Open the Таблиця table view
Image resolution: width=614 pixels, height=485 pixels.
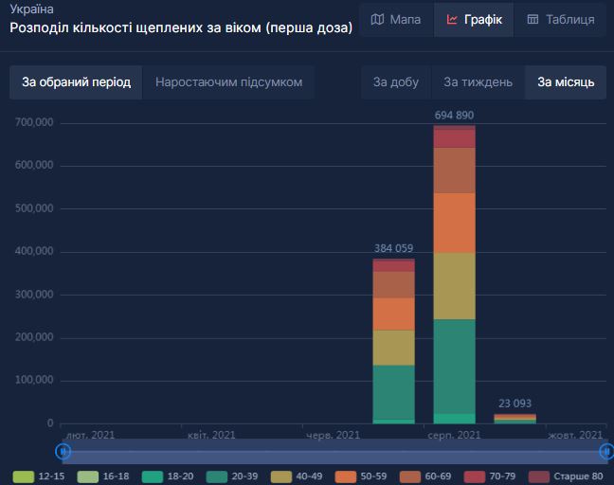tap(560, 19)
